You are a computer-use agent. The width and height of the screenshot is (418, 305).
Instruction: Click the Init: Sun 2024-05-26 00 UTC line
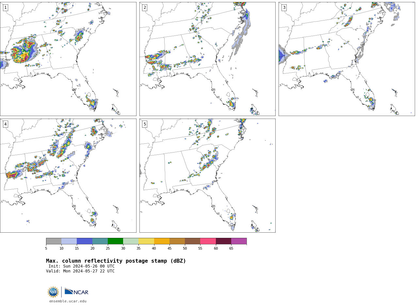(x=82, y=266)
